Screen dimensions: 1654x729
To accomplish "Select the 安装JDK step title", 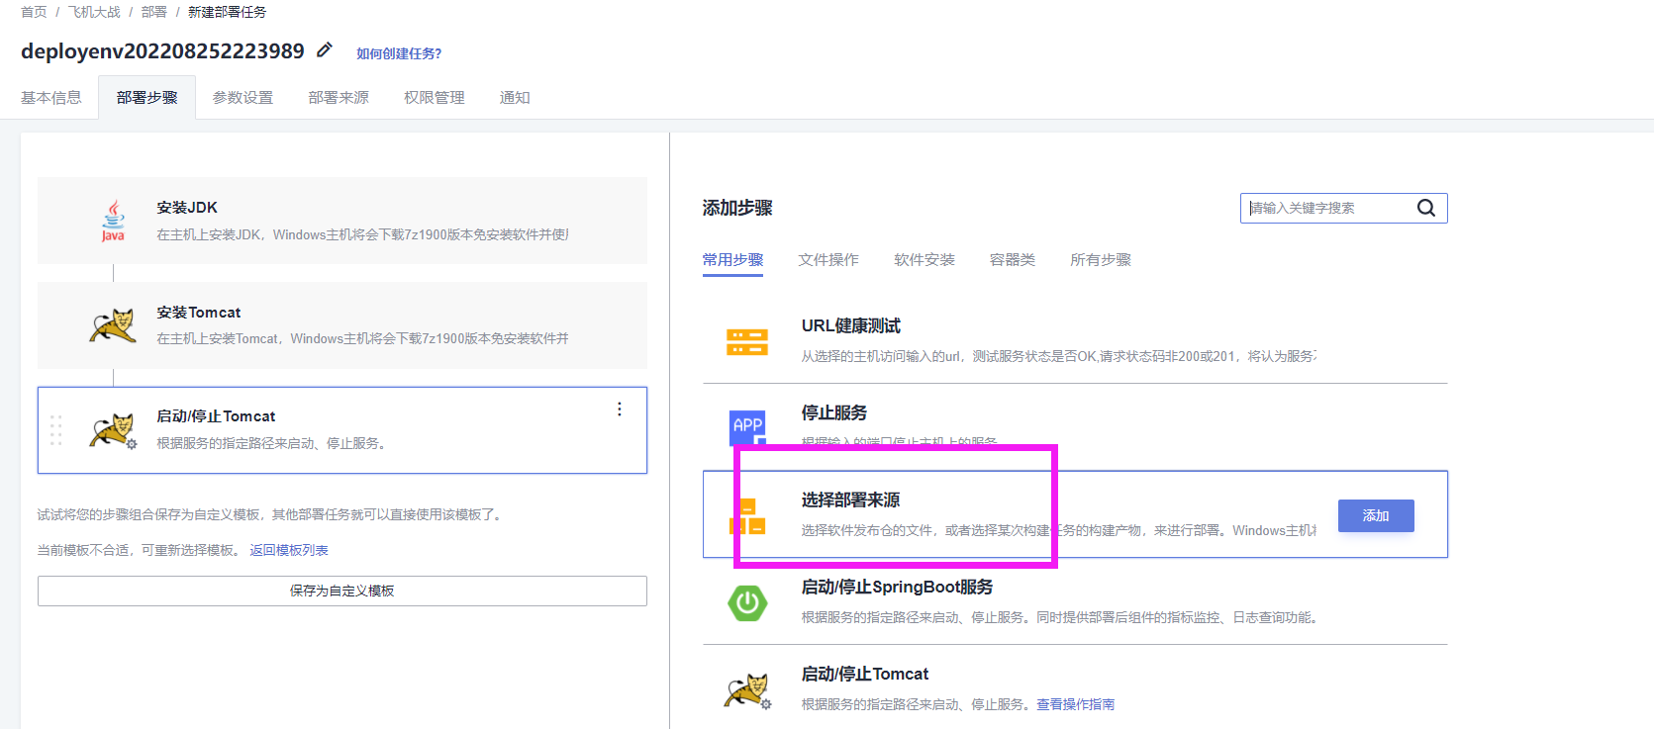I will (187, 208).
